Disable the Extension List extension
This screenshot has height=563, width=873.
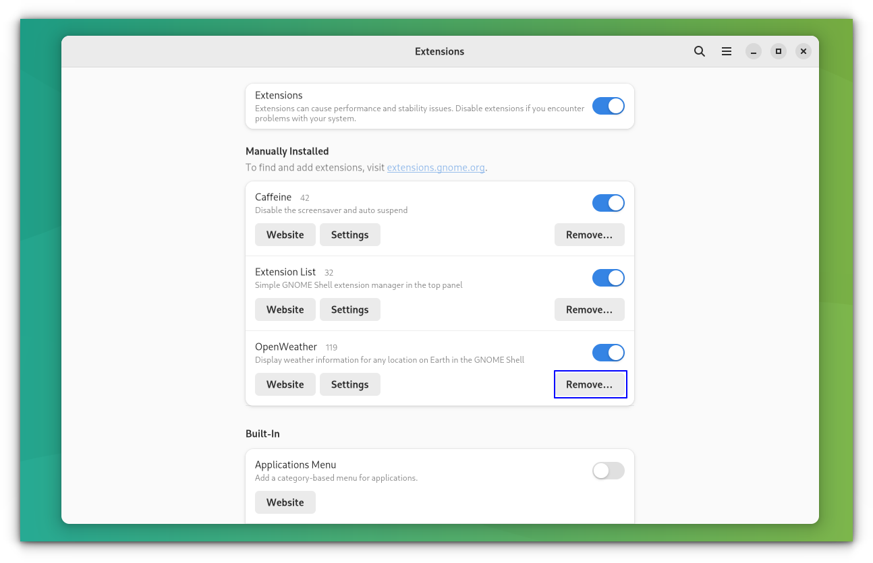(x=608, y=278)
